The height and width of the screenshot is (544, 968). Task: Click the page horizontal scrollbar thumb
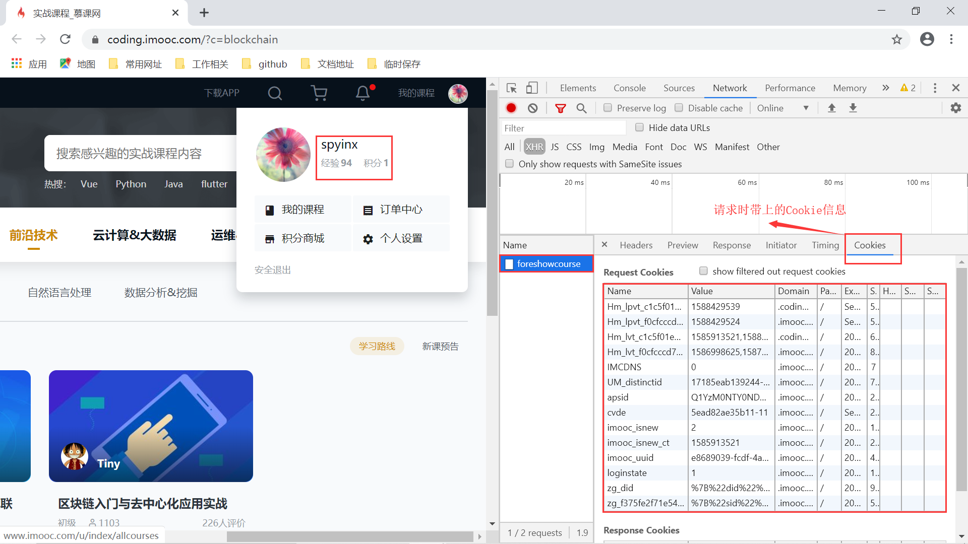click(x=350, y=536)
